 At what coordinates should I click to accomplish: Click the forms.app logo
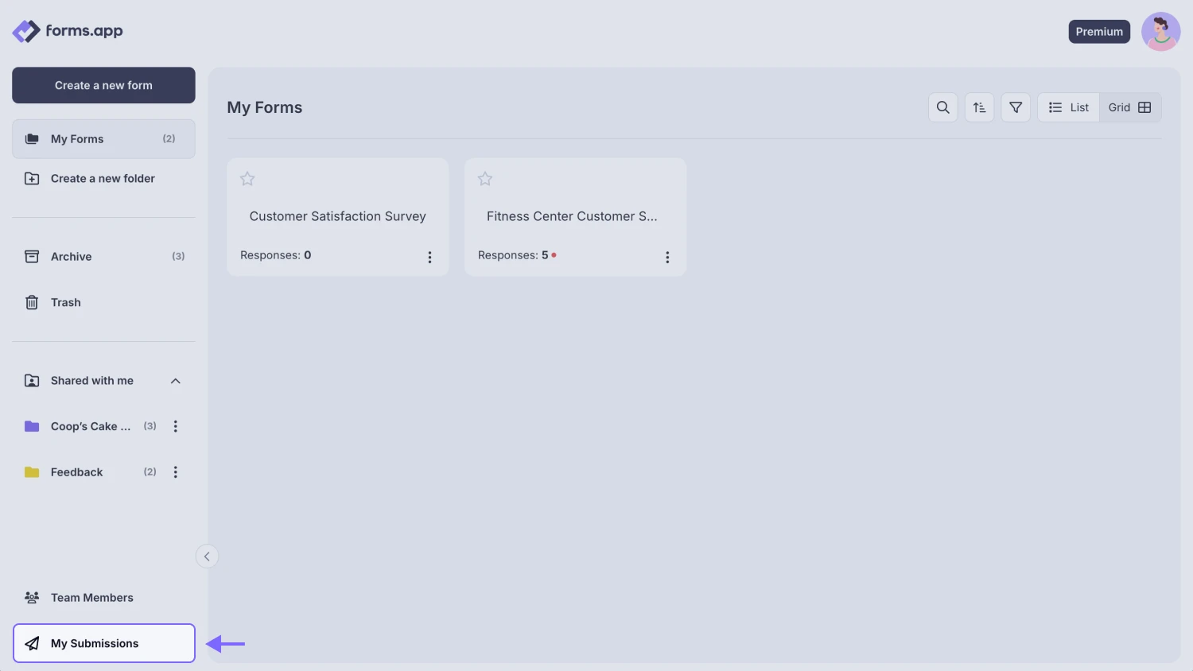tap(68, 31)
